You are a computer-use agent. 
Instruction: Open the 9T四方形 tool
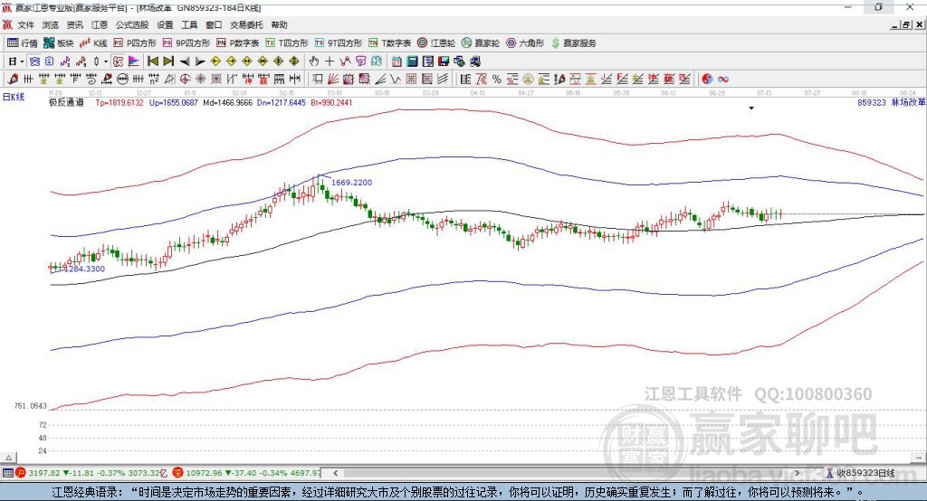pyautogui.click(x=339, y=43)
